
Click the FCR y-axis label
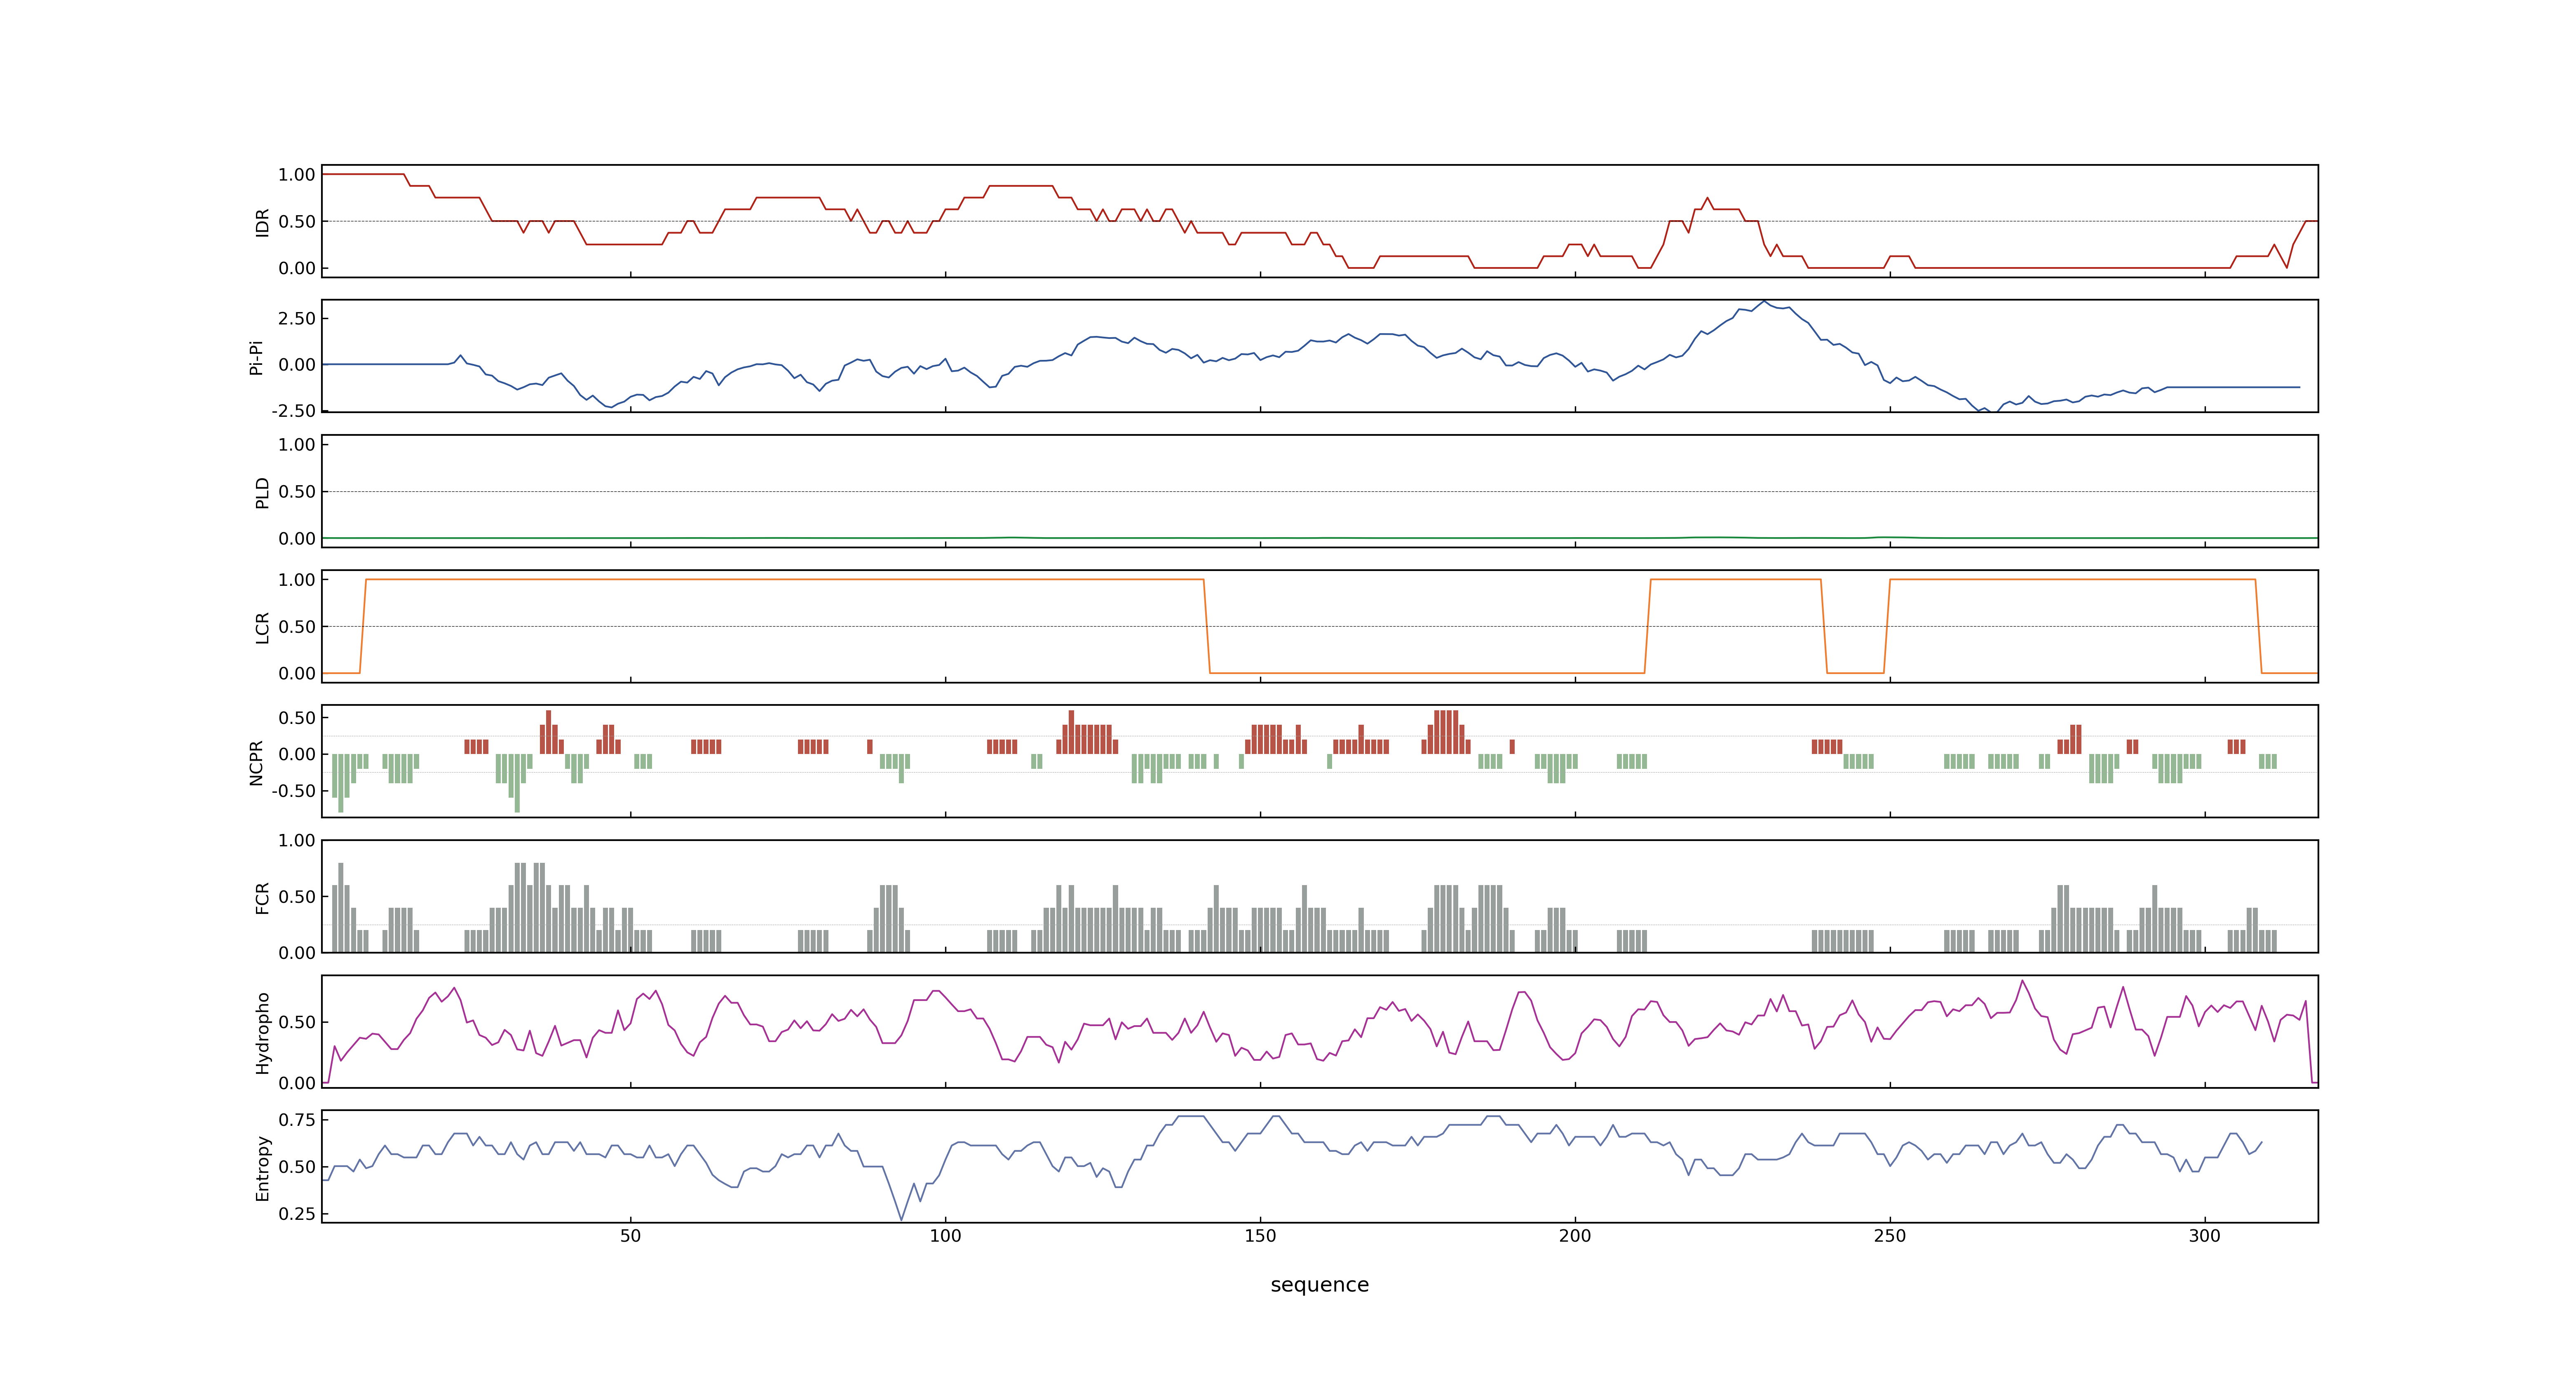263,898
